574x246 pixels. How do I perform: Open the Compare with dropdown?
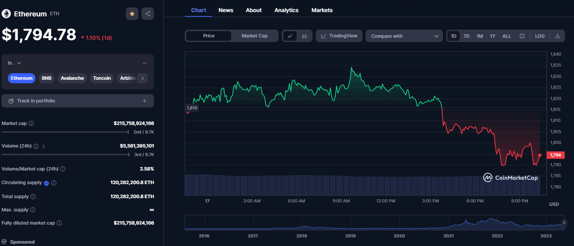point(404,36)
